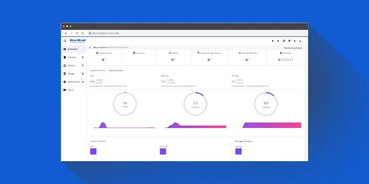This screenshot has width=369, height=184.
Task: Click the purple Storage utilization square
Action: [x=238, y=151]
